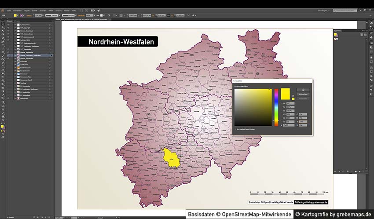The height and width of the screenshot is (219, 374).
Task: Select the Pen tool in the tools panel
Action: click(x=3, y=37)
